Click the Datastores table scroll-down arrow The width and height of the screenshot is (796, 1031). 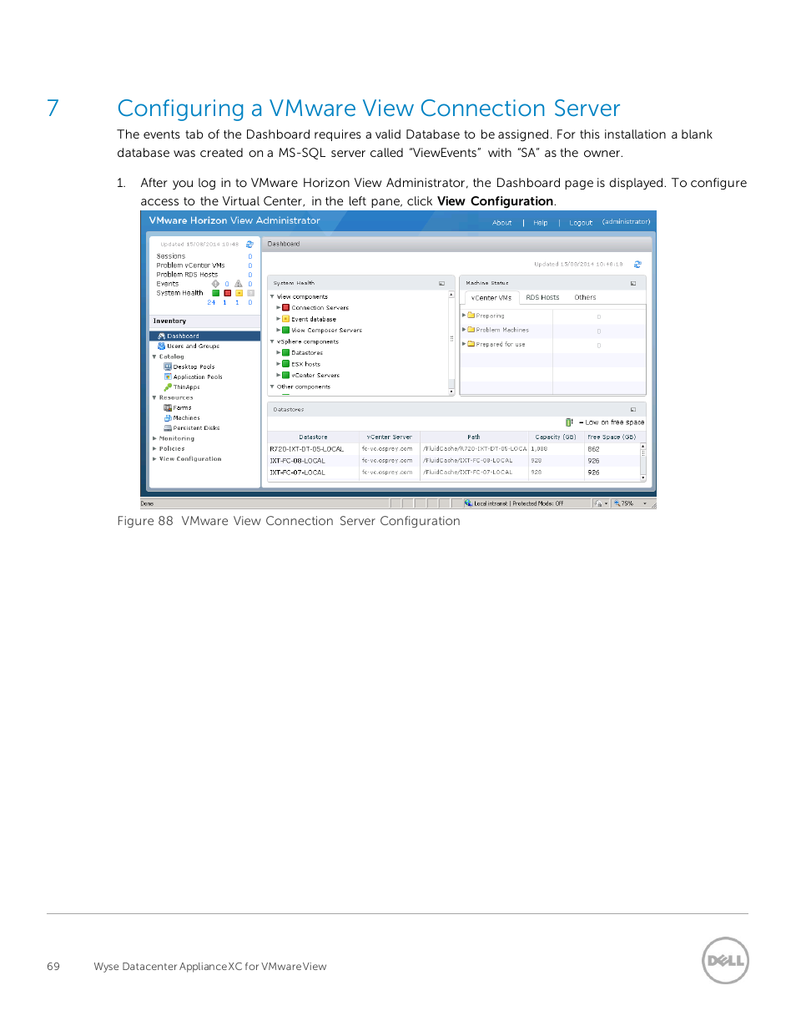pos(643,478)
